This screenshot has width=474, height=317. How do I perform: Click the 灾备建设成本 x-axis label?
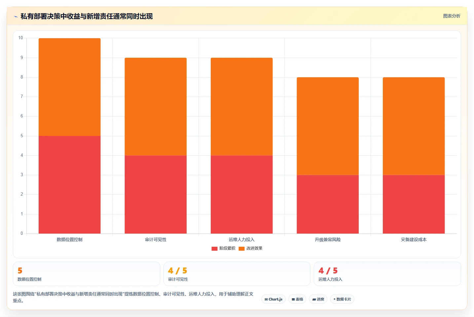(414, 239)
